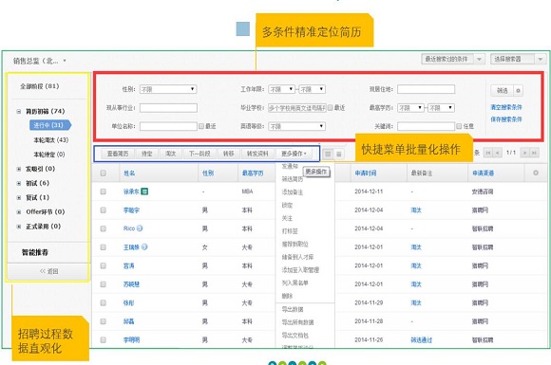Click 保存搜索条件 link
This screenshot has height=365, width=551.
(x=506, y=119)
